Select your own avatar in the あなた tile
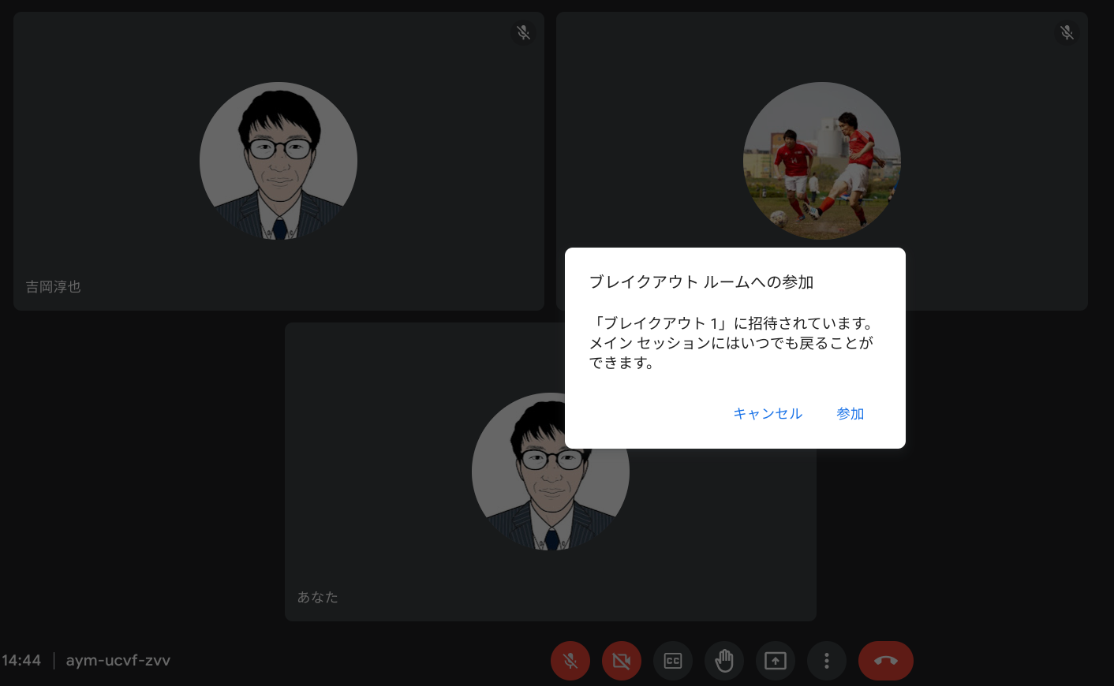 551,472
